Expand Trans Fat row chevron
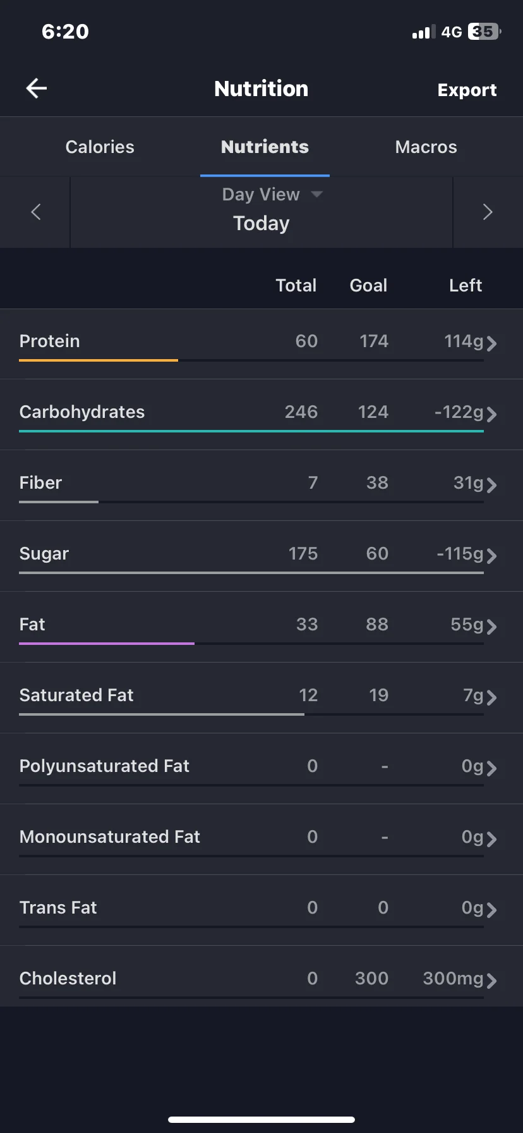The image size is (523, 1133). (x=491, y=910)
